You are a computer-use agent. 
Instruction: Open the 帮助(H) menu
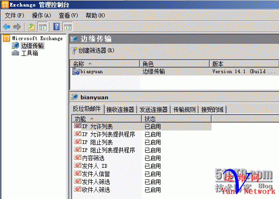pyautogui.click(x=95, y=15)
